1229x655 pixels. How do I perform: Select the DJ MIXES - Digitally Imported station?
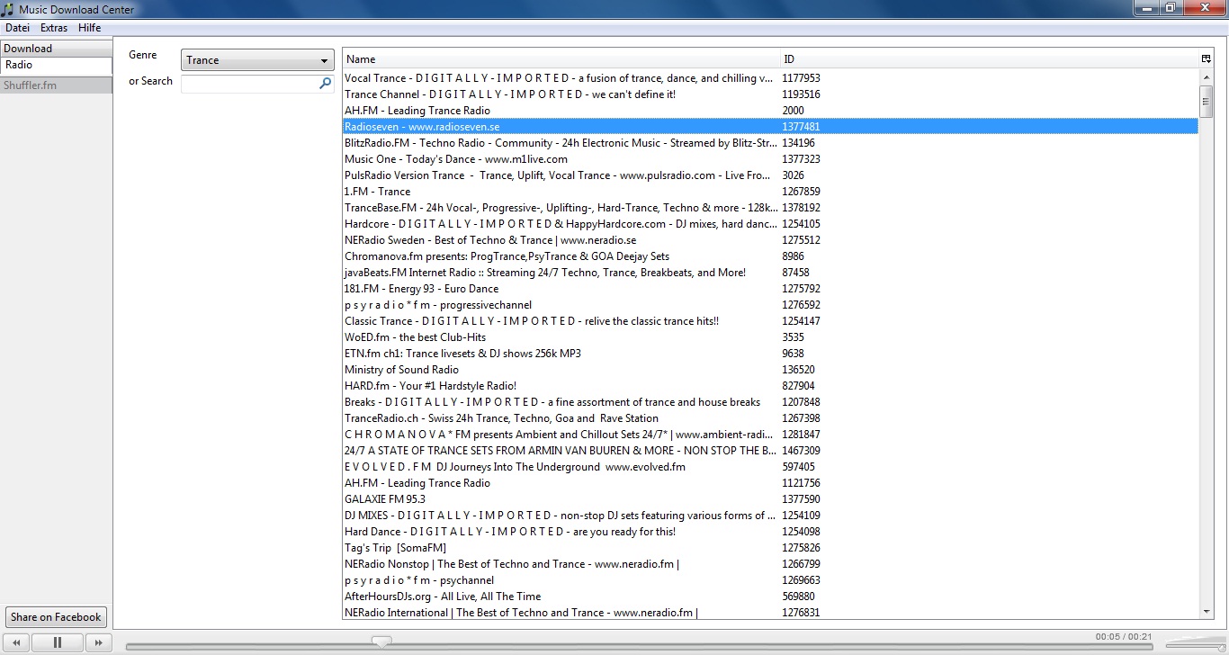771,516
